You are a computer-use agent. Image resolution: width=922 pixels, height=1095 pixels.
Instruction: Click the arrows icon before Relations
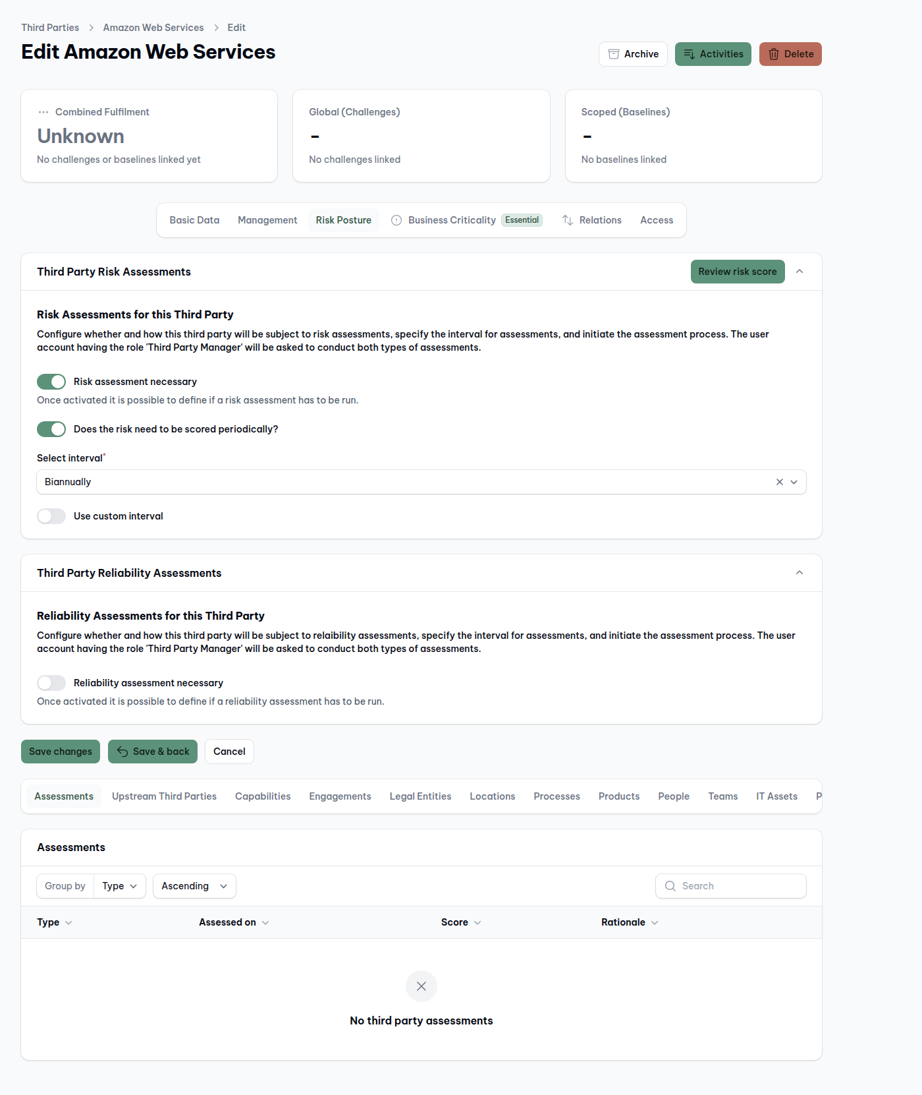tap(568, 220)
